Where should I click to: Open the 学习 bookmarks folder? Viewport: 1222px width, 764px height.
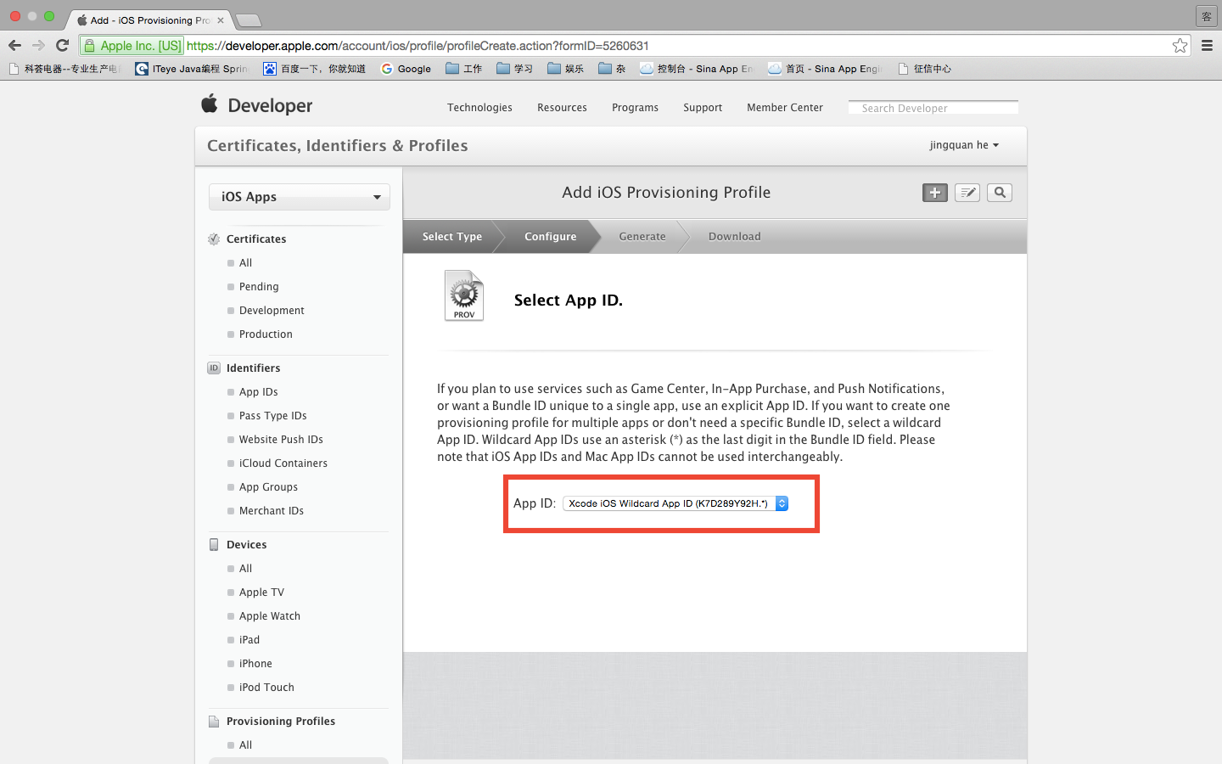tap(515, 69)
